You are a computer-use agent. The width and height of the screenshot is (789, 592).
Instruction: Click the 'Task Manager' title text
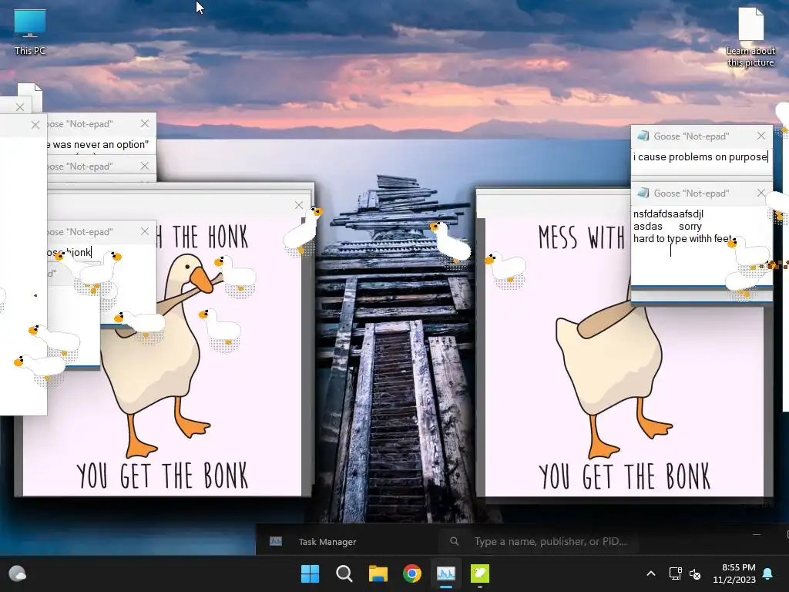click(x=327, y=542)
